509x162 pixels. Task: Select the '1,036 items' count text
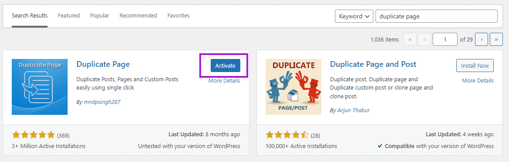(384, 39)
